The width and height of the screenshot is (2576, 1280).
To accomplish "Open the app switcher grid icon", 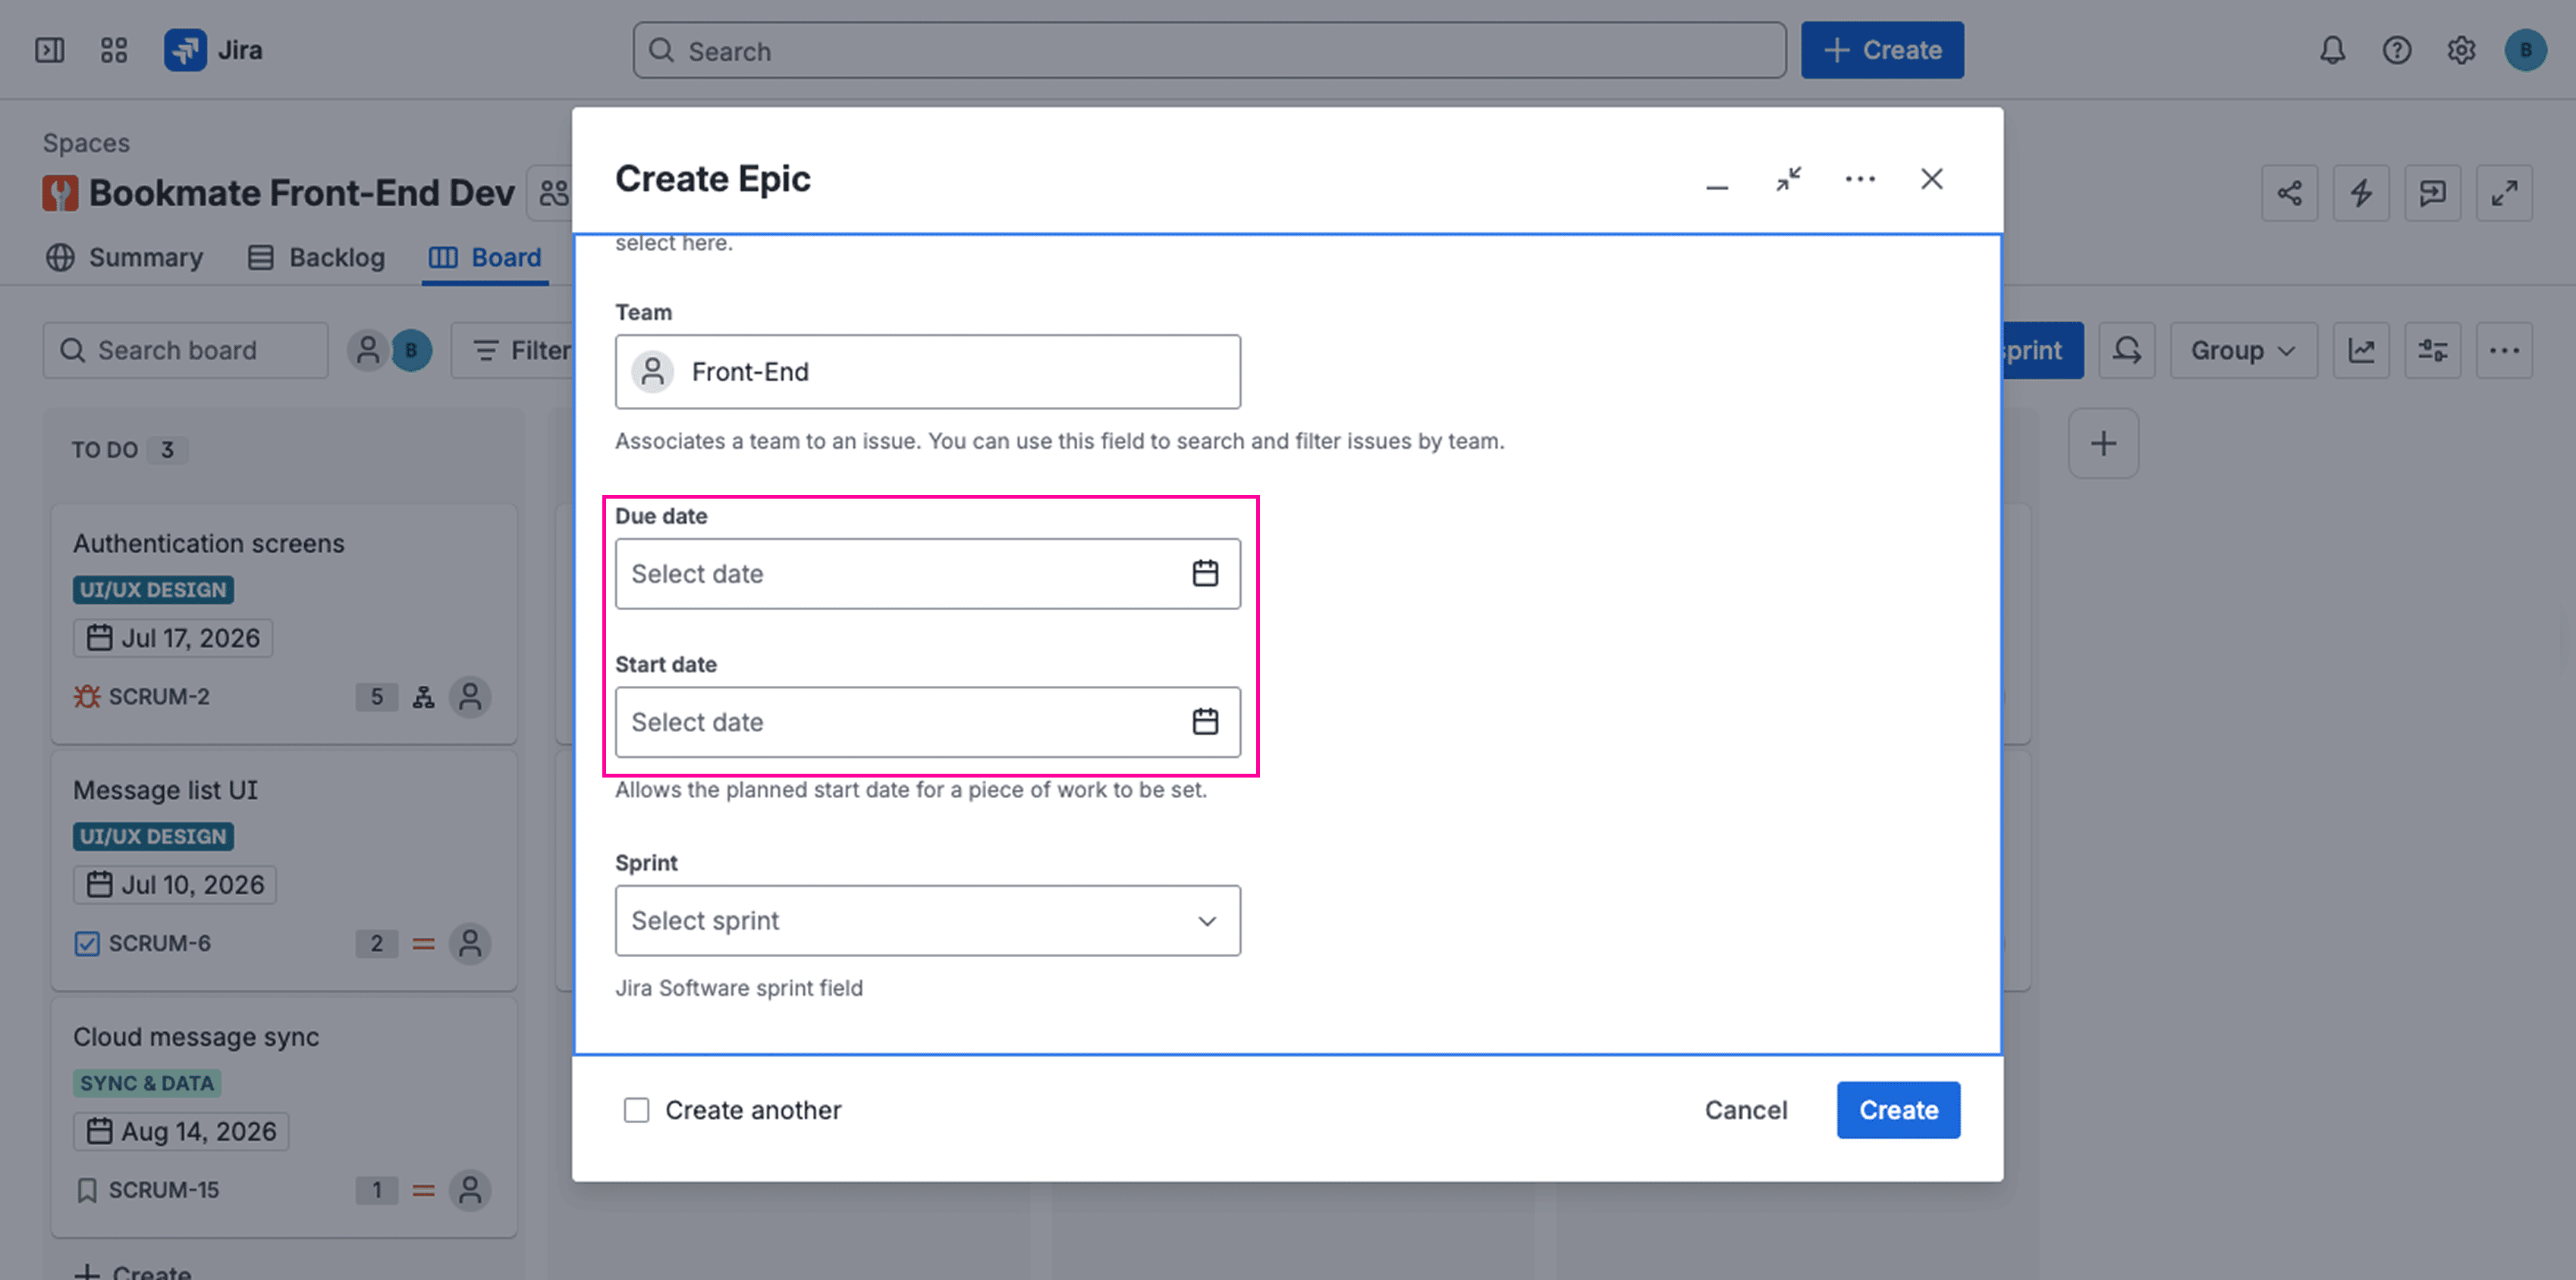I will coord(114,50).
